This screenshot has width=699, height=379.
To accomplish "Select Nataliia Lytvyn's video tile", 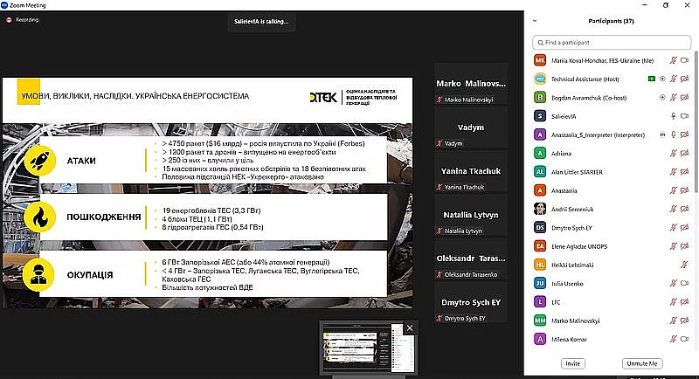I will (471, 215).
